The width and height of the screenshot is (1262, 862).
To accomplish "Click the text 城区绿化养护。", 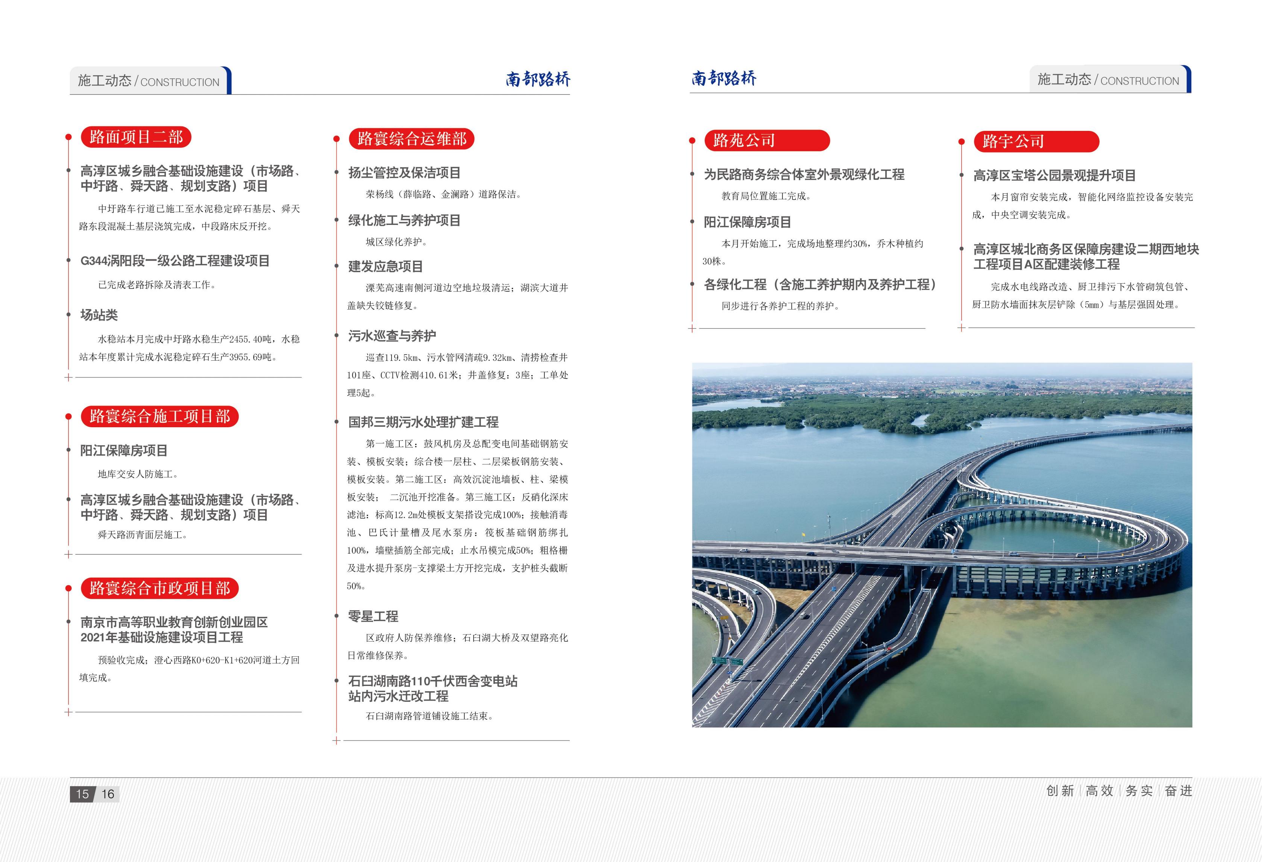I will [x=396, y=242].
